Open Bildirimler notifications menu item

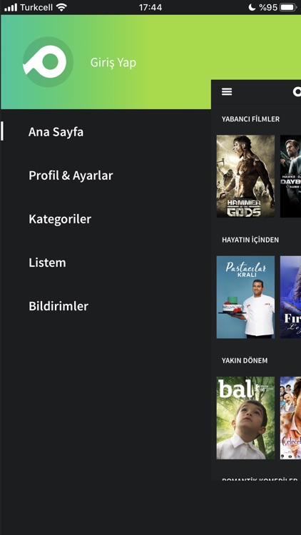tap(58, 306)
